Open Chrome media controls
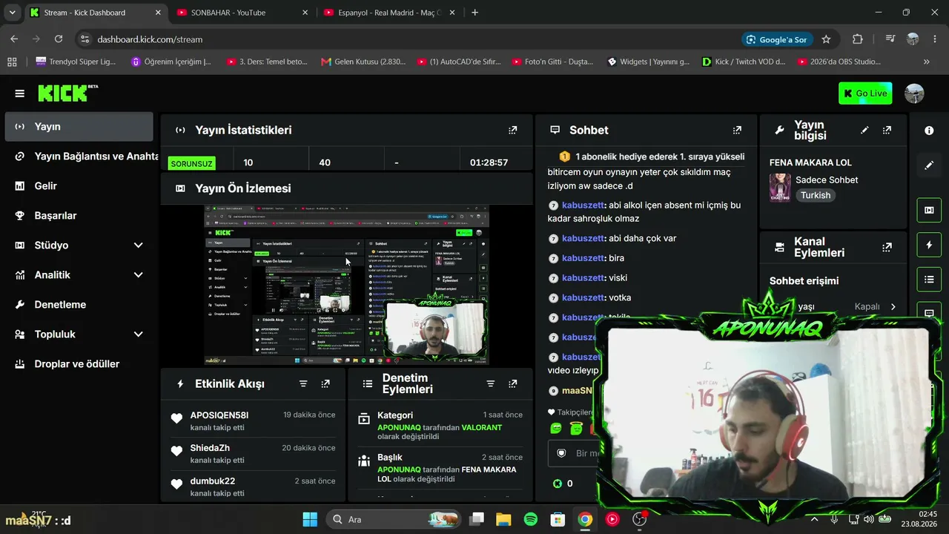This screenshot has height=534, width=949. [890, 39]
